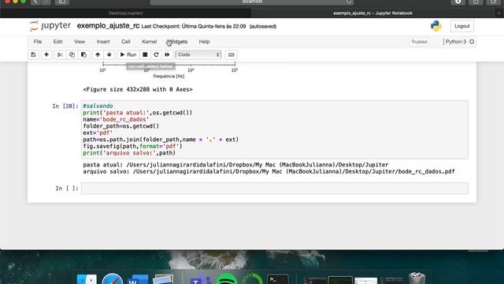Screen dimensions: 504x284
Task: Click the Python 3 kernel name
Action: point(456,42)
